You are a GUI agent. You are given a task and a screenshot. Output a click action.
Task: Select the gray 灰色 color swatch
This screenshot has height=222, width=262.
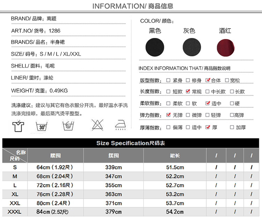192,47
